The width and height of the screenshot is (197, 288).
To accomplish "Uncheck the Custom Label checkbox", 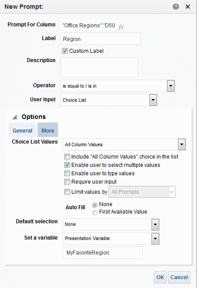I will [x=65, y=51].
